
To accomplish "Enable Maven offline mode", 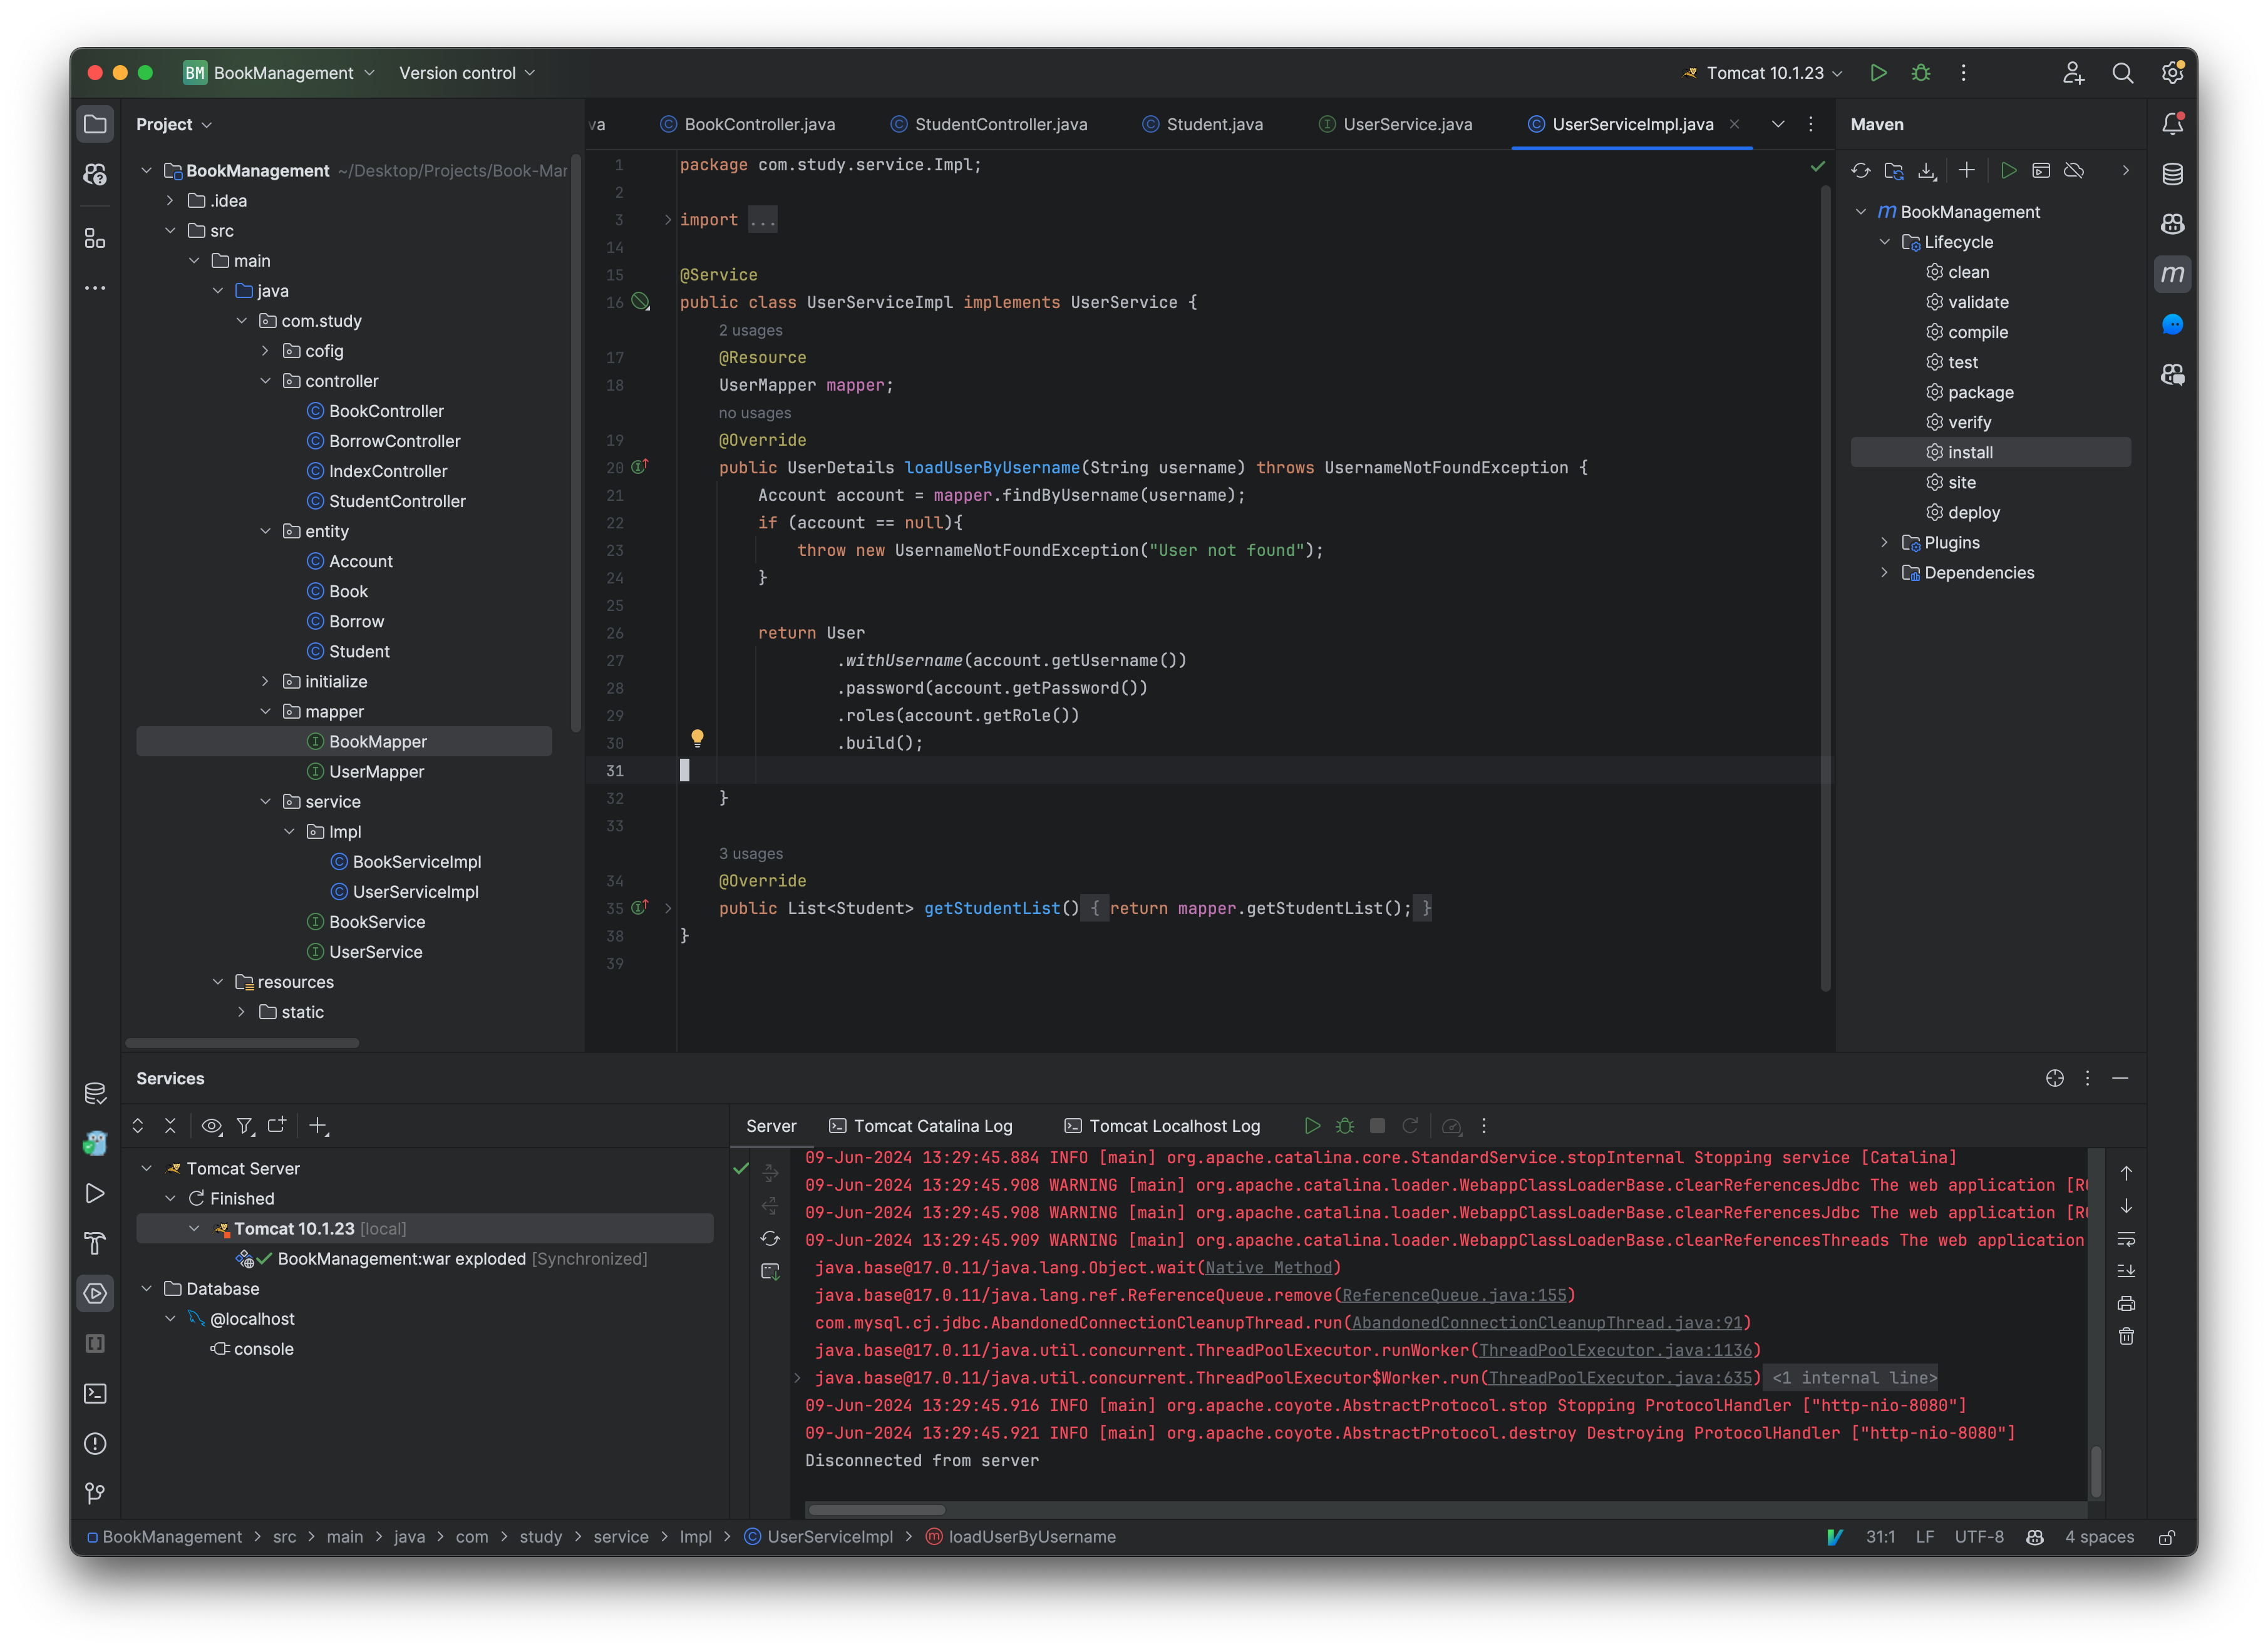I will pyautogui.click(x=2073, y=170).
